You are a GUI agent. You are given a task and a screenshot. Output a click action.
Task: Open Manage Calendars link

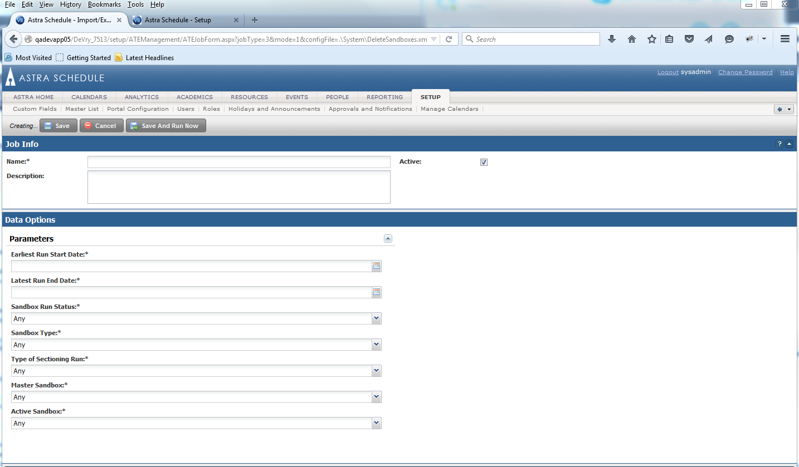coord(450,109)
